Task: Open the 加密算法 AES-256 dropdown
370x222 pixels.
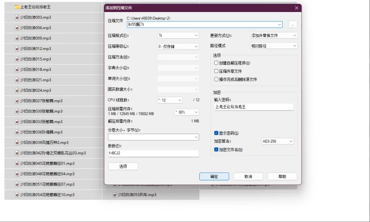Action: pos(277,142)
